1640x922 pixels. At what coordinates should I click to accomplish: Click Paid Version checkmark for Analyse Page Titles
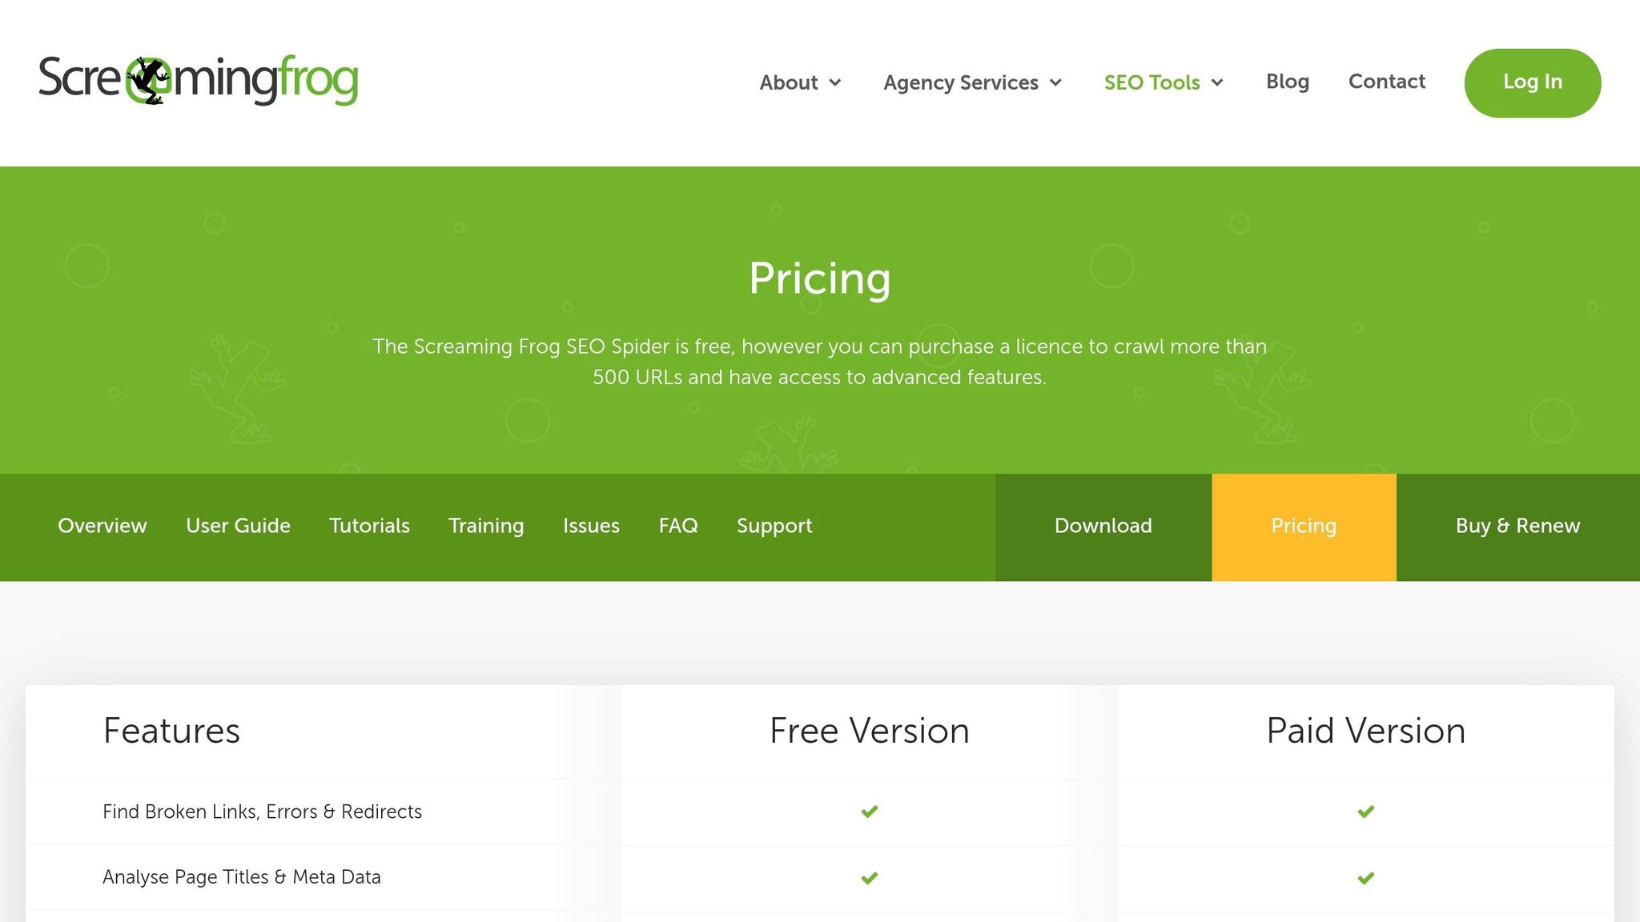click(x=1366, y=878)
